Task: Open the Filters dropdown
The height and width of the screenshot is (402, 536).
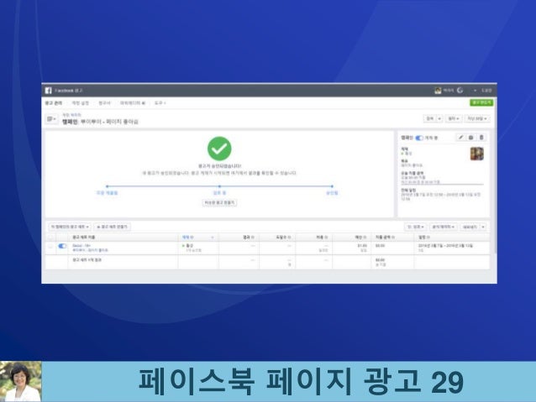Action: 454,118
